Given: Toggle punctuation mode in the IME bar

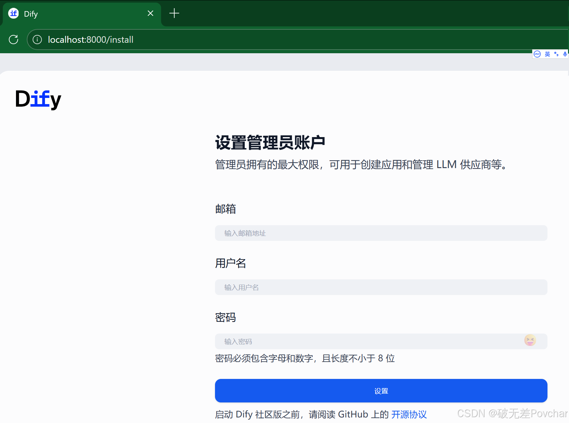Looking at the screenshot, I should coord(556,54).
